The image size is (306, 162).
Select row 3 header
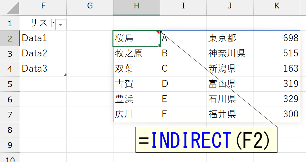pyautogui.click(x=10, y=53)
